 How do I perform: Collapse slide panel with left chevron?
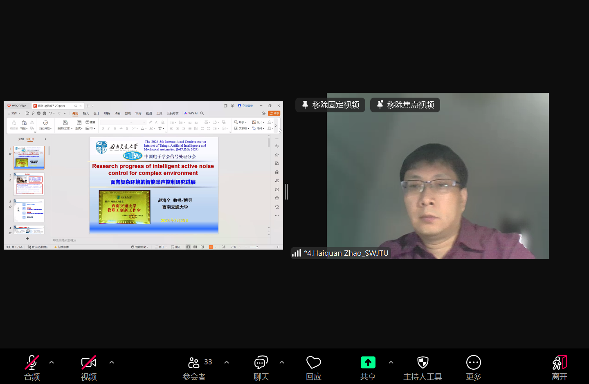(x=45, y=139)
